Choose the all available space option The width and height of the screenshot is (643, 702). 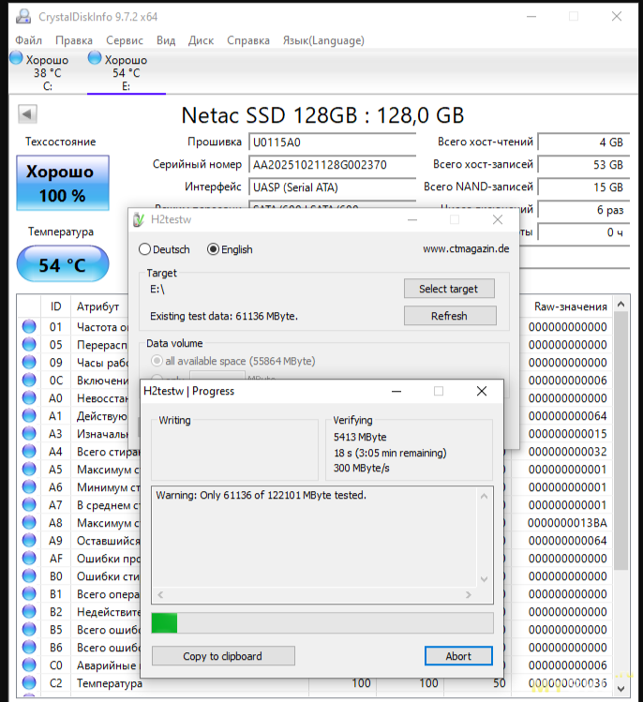156,361
